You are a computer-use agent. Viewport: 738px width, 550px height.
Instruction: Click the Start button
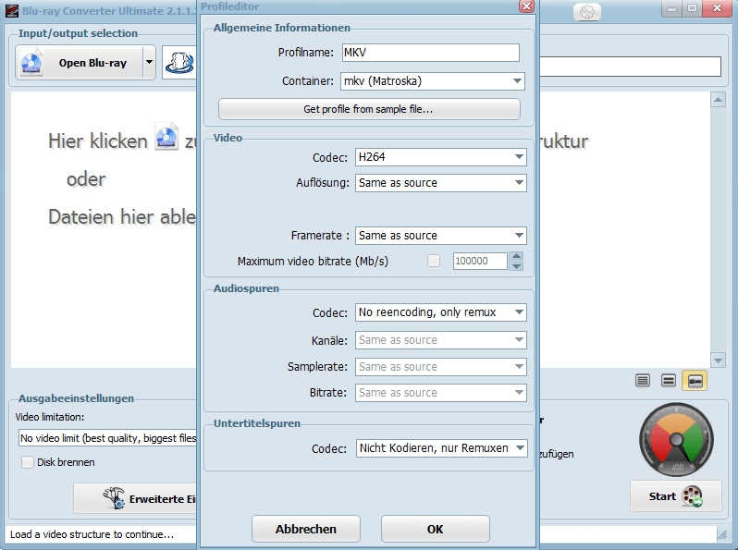(676, 495)
